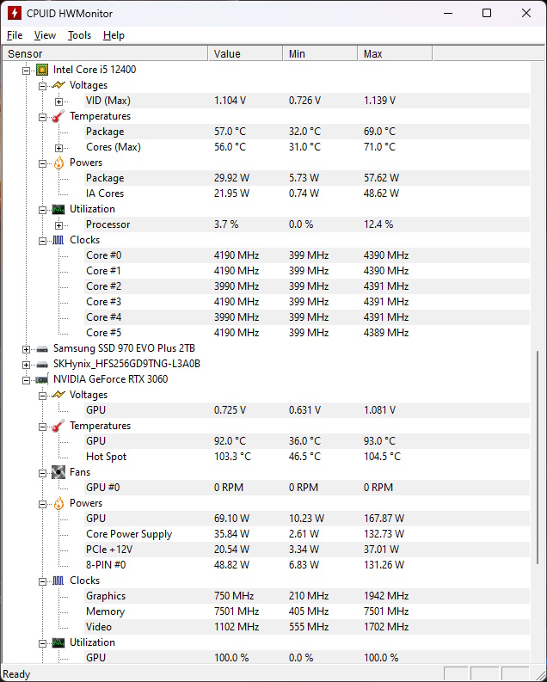Image resolution: width=547 pixels, height=682 pixels.
Task: Click the CPU Powers flame icon
Action: point(58,163)
